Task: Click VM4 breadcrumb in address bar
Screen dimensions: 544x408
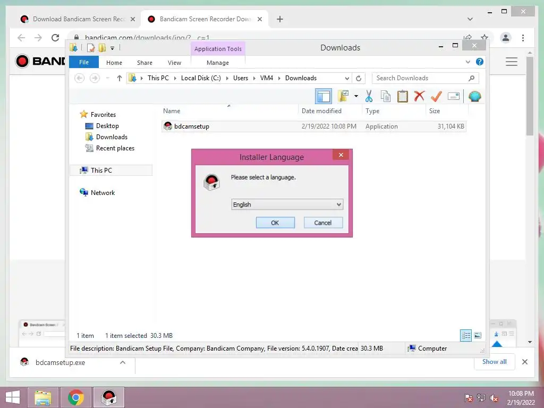Action: [267, 78]
